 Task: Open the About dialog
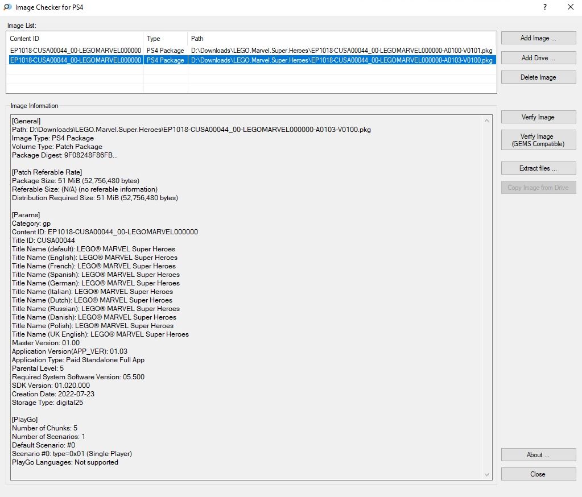pyautogui.click(x=538, y=455)
